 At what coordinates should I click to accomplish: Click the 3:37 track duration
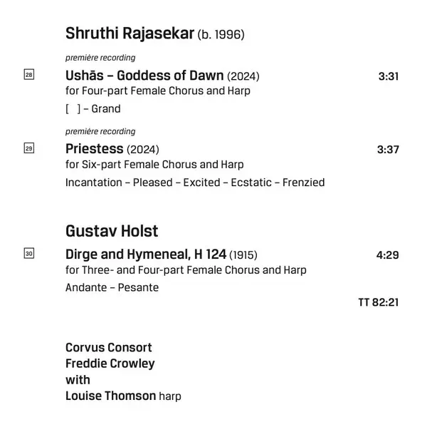click(x=388, y=149)
